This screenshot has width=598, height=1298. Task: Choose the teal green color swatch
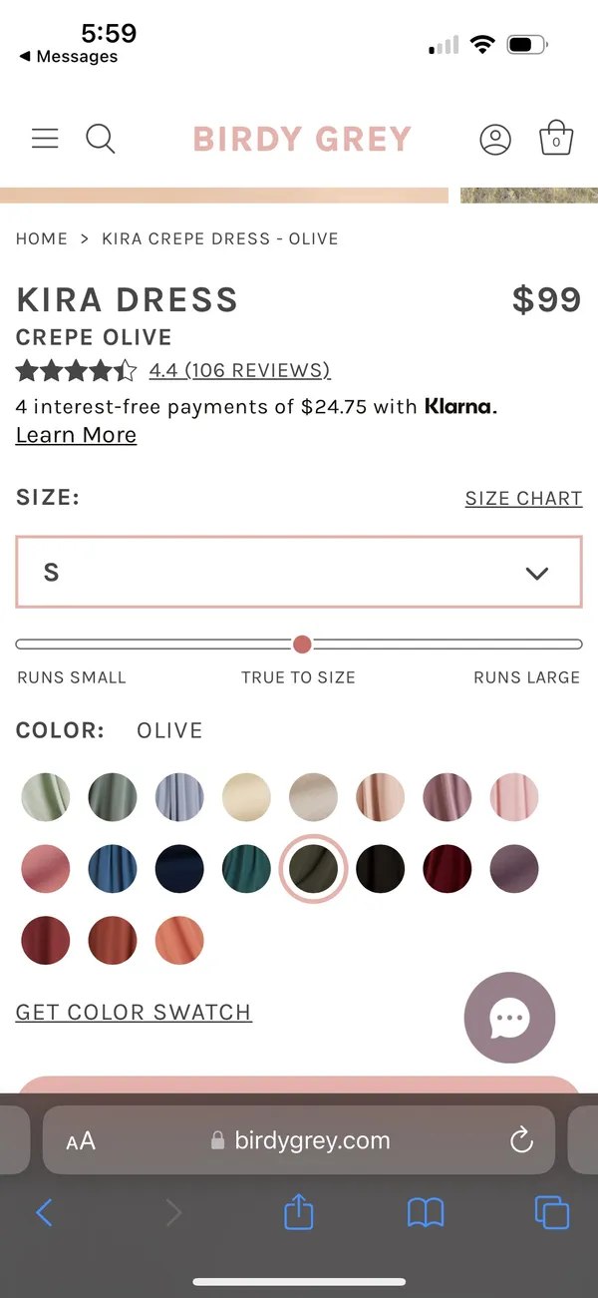246,868
